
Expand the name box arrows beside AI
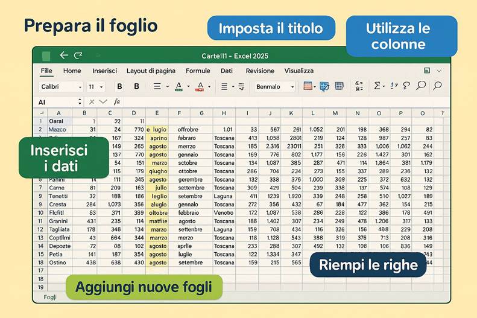80,101
